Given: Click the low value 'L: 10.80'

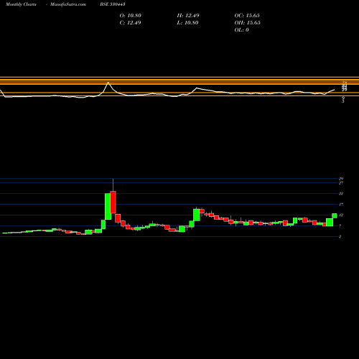Looking at the screenshot, I should (x=187, y=23).
